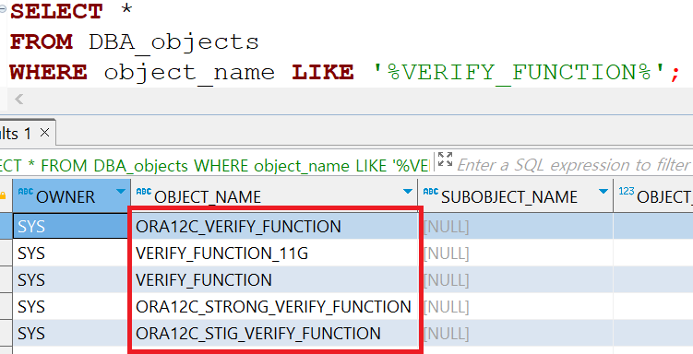Select cell VERIFY_FUNCTION_11G
The image size is (693, 354).
tap(274, 253)
